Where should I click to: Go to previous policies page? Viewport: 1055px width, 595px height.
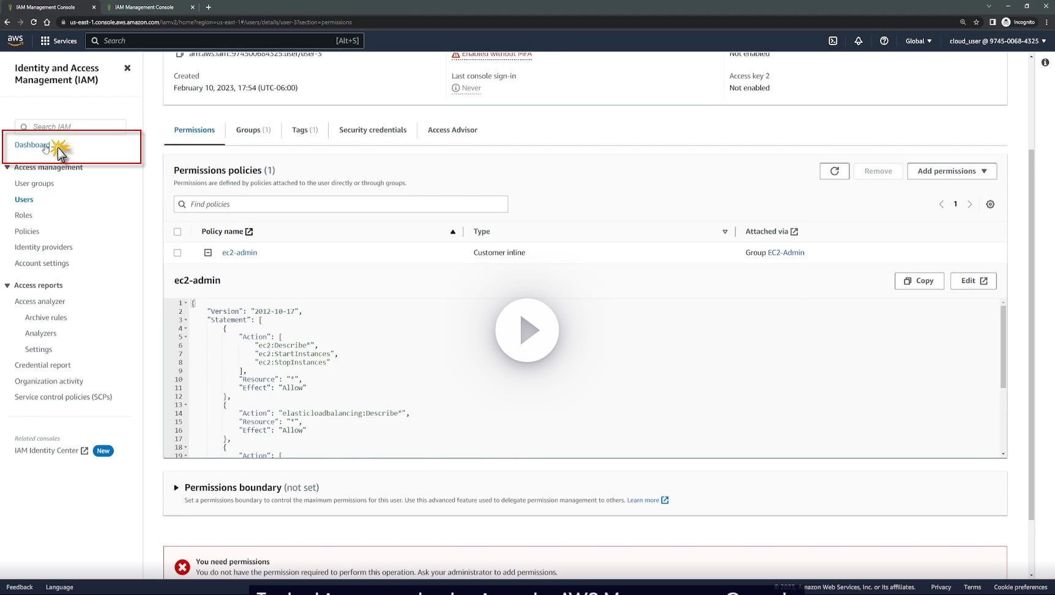pos(941,204)
